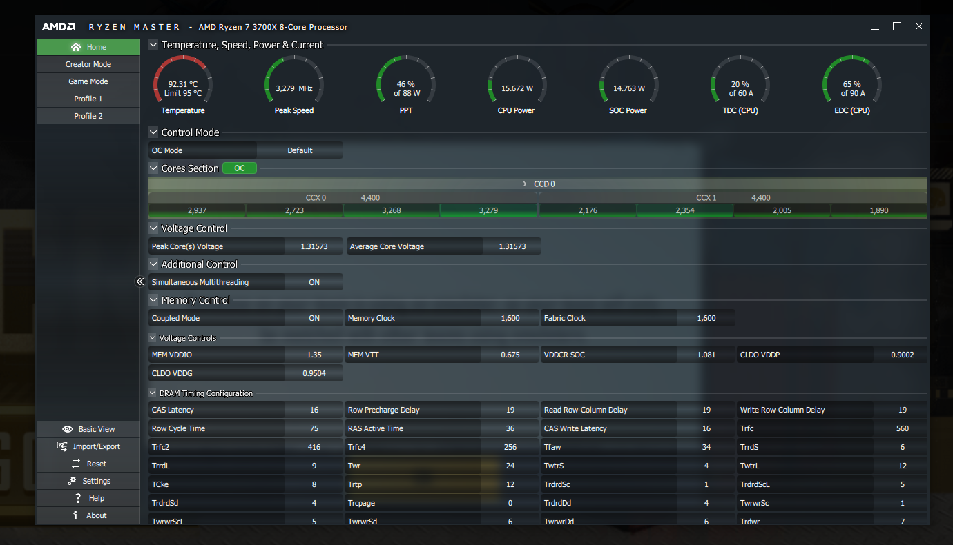
Task: Click Row Cycle Time value 75
Action: point(314,428)
